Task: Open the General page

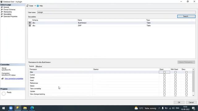Action: (6, 7)
